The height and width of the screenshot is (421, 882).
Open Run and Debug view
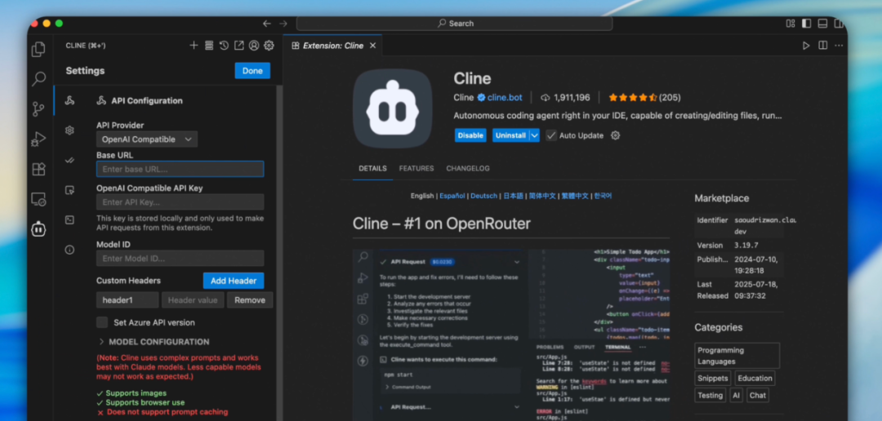(38, 139)
